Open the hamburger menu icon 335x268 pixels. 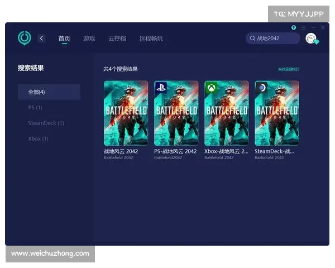303,27
